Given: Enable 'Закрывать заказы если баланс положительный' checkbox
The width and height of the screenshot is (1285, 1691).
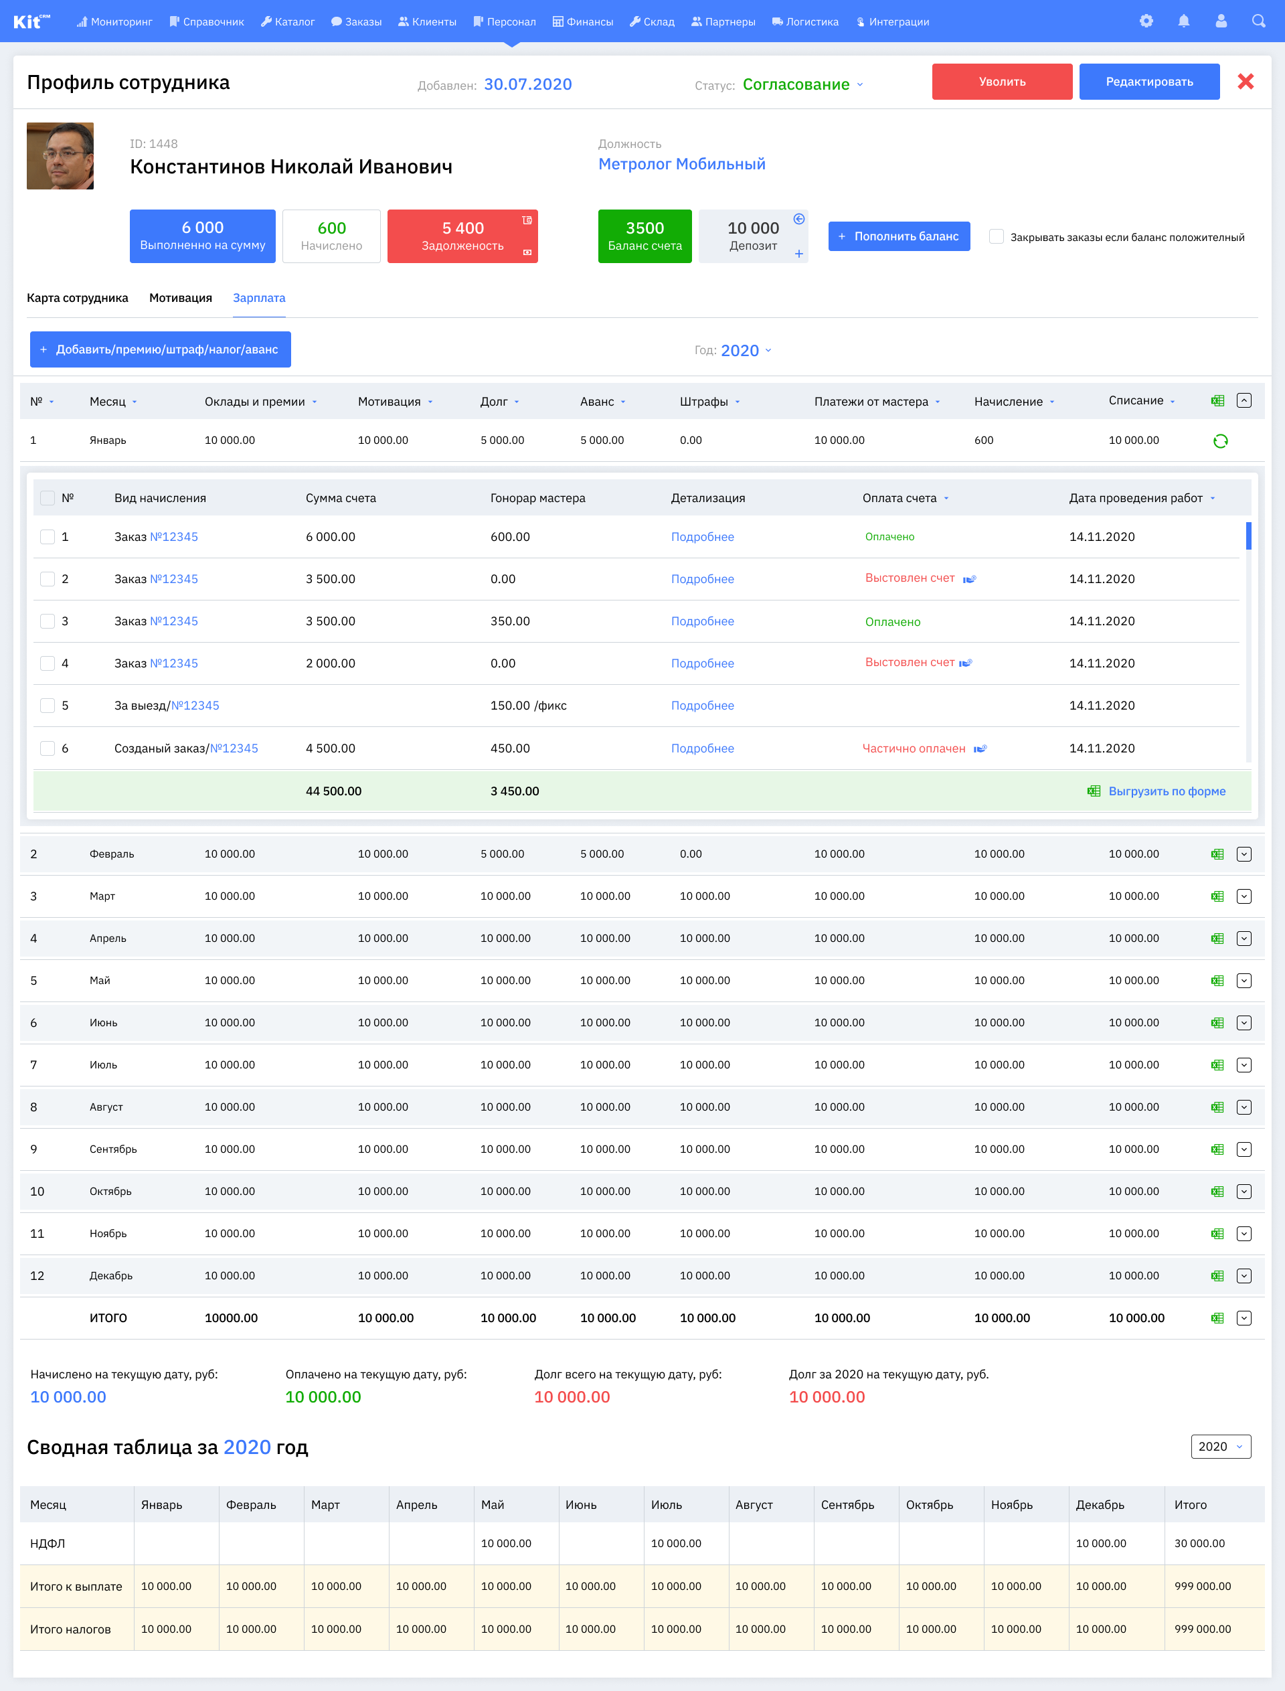Looking at the screenshot, I should click(x=996, y=236).
